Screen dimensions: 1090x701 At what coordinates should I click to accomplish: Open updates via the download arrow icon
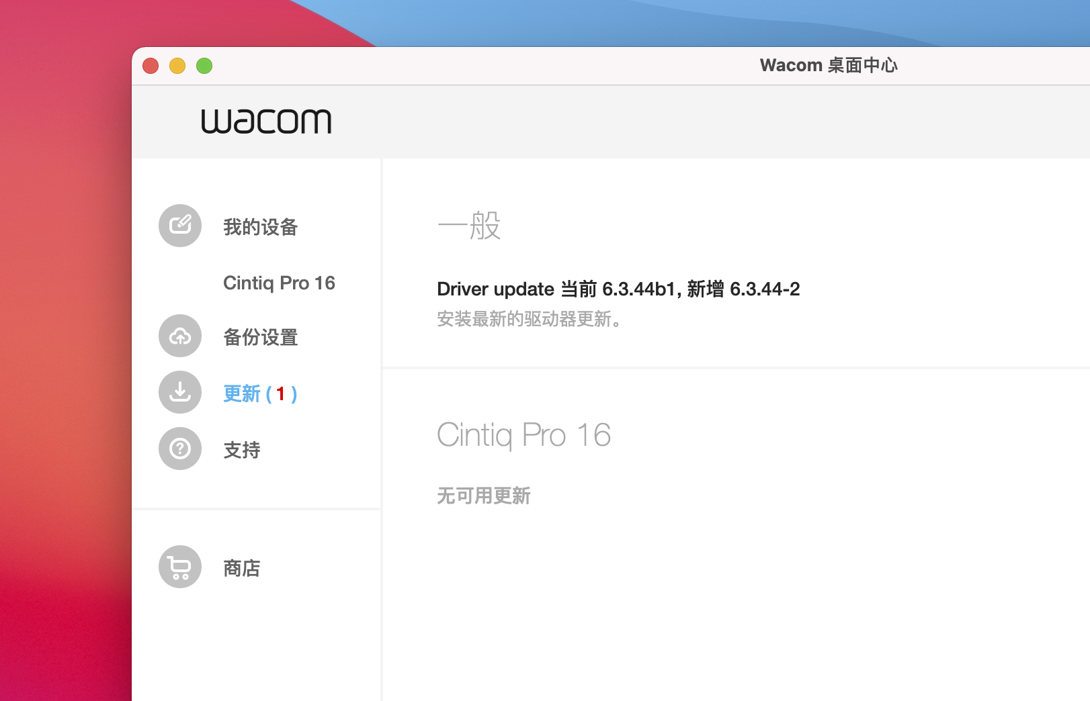[179, 392]
